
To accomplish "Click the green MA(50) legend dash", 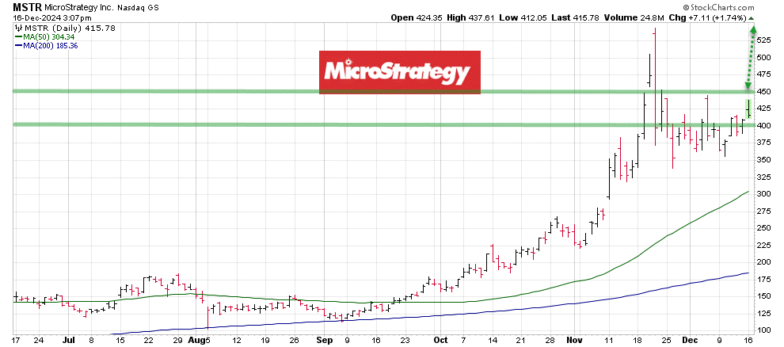I will pyautogui.click(x=18, y=36).
